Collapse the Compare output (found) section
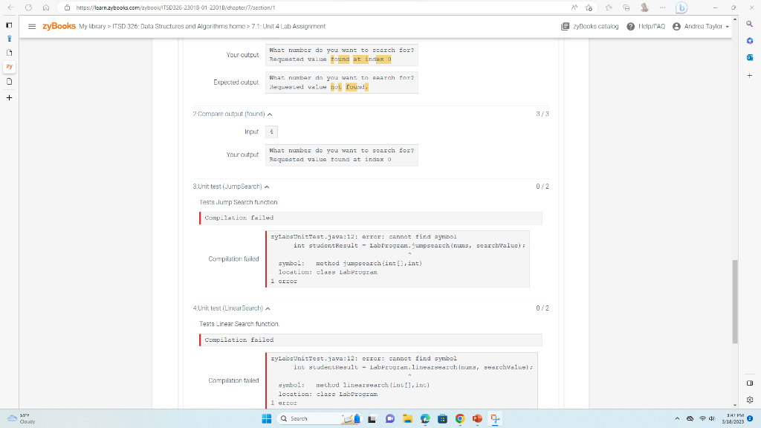The height and width of the screenshot is (428, 761). click(x=268, y=114)
